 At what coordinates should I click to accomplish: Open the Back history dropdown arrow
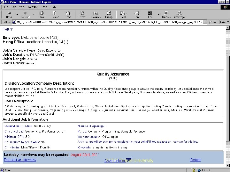click(x=17, y=15)
